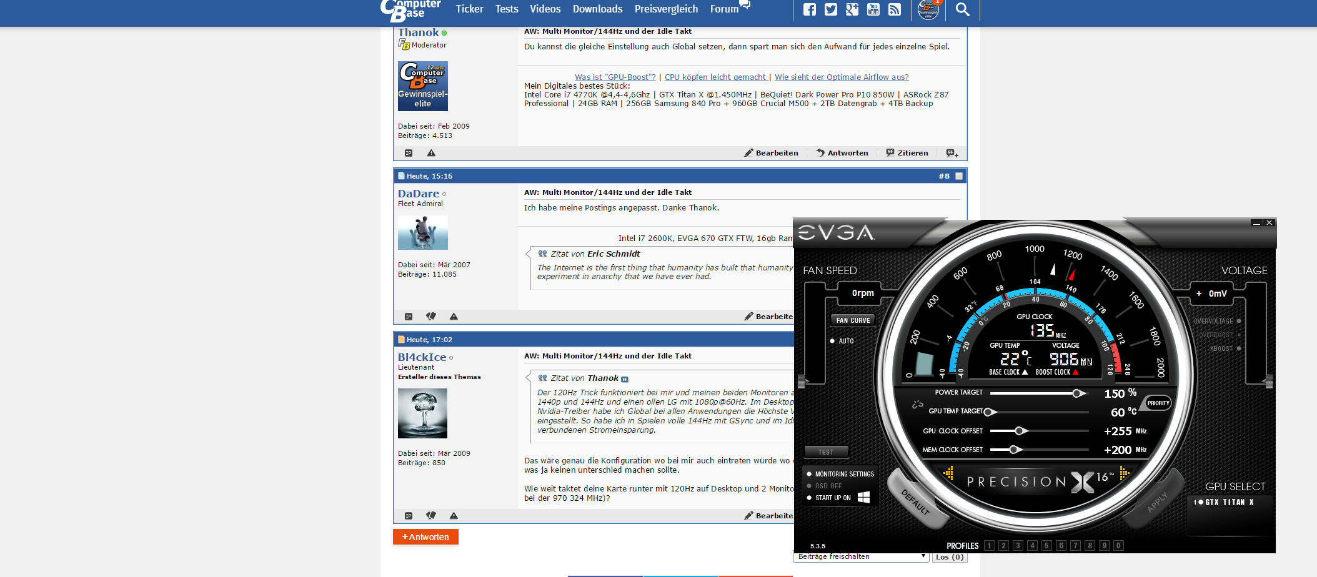Click the IP icon under Bl4ckIce's post
This screenshot has width=1317, height=577.
click(x=409, y=516)
